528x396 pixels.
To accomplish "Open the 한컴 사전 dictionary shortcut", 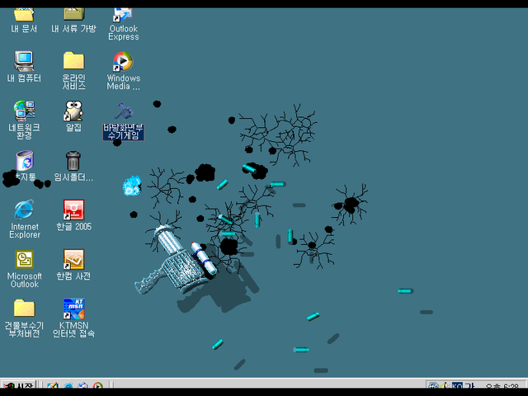I will point(73,260).
